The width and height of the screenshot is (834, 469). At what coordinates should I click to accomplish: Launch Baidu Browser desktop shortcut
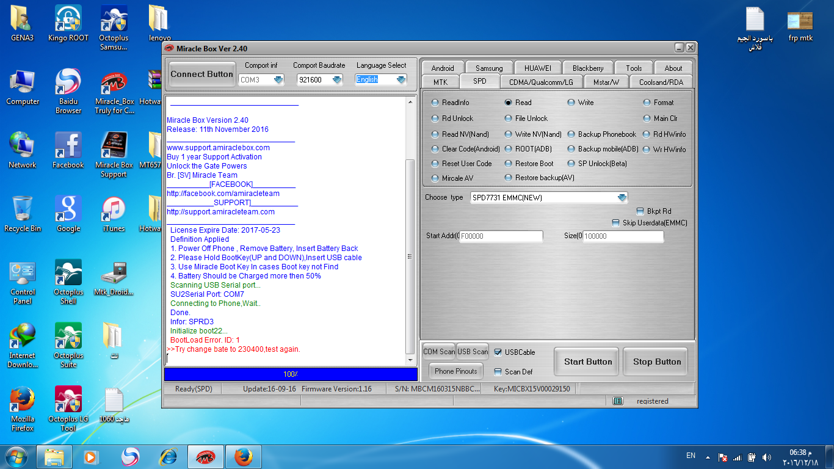(x=68, y=91)
